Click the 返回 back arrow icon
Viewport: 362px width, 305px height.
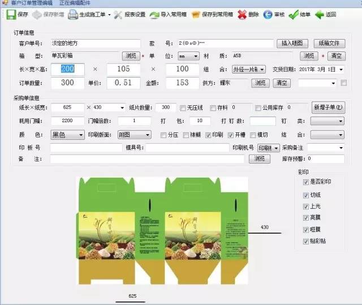320,15
